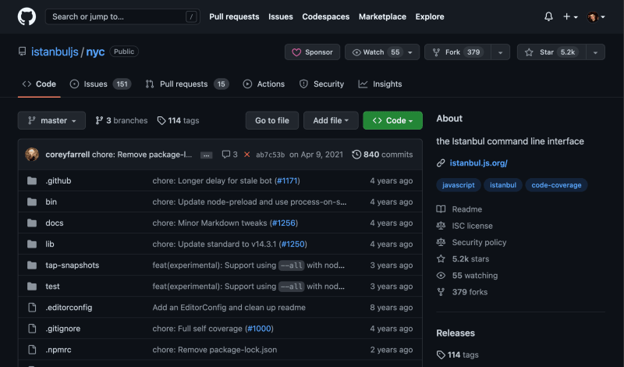
Task: Open pull request #1171 link
Action: pyautogui.click(x=287, y=181)
